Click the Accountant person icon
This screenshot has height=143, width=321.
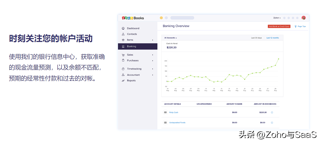pos(123,75)
